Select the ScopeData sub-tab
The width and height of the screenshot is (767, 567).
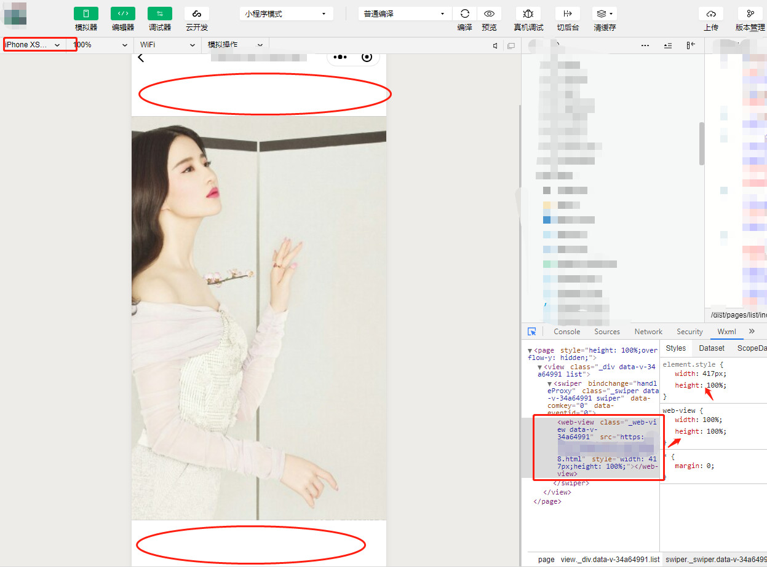tap(751, 348)
